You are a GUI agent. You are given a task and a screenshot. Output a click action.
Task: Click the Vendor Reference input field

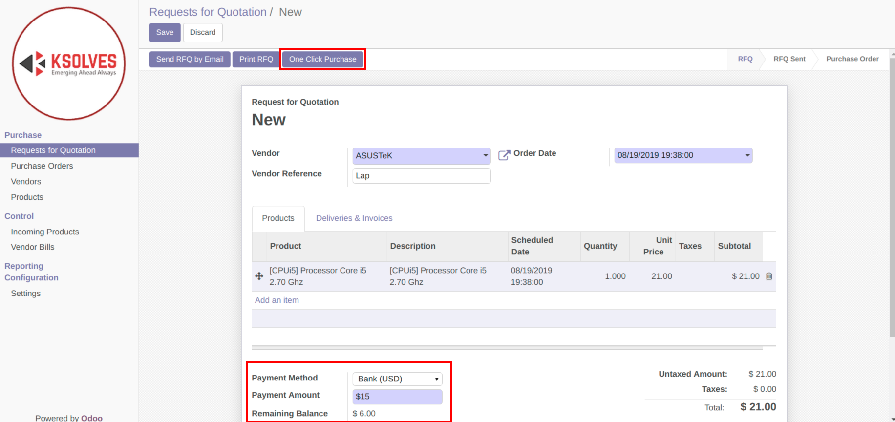(x=421, y=176)
